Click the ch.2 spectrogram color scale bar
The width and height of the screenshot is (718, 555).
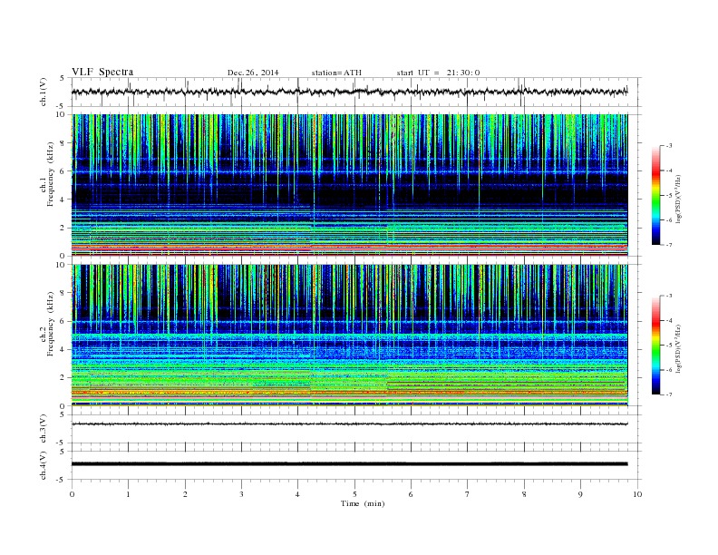pos(656,346)
